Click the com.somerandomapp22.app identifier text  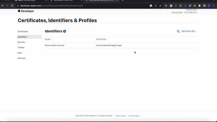(109, 45)
